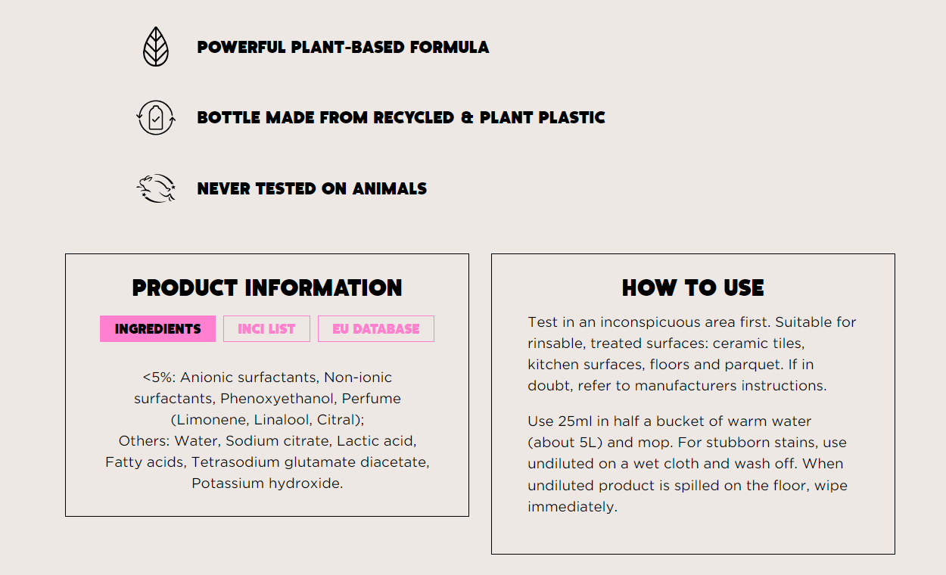946x575 pixels.
Task: Click the How To Use heading
Action: [x=693, y=287]
